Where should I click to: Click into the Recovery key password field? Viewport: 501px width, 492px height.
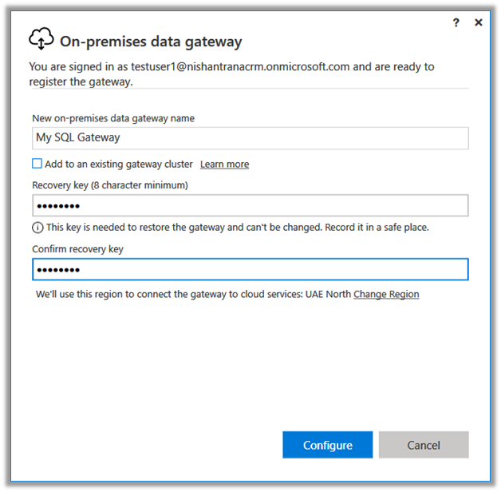[250, 206]
